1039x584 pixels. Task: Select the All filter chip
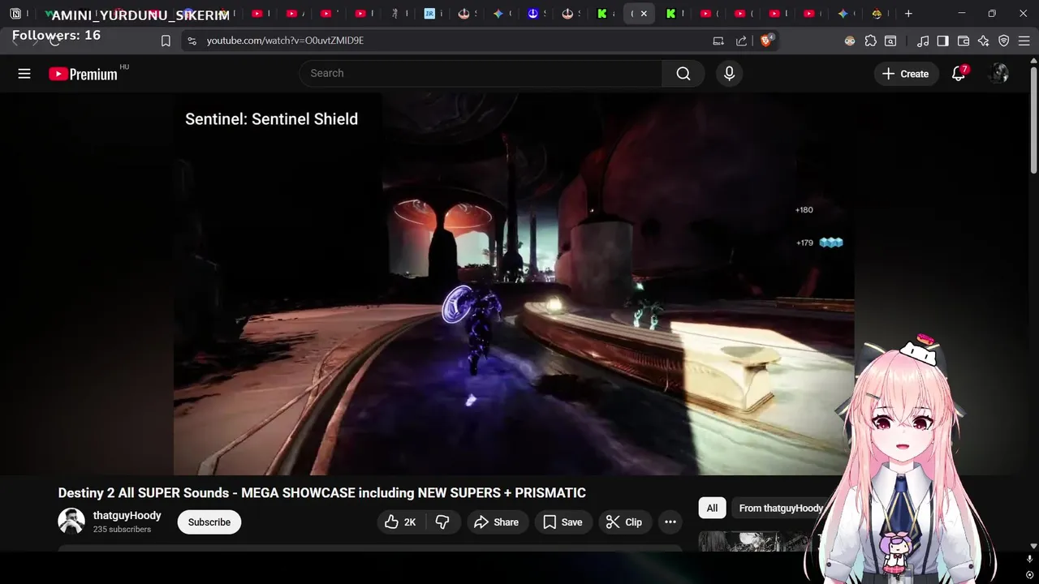[712, 509]
